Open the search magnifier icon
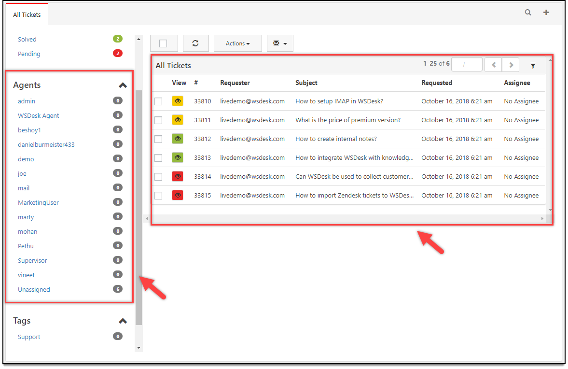The image size is (568, 369). tap(528, 13)
